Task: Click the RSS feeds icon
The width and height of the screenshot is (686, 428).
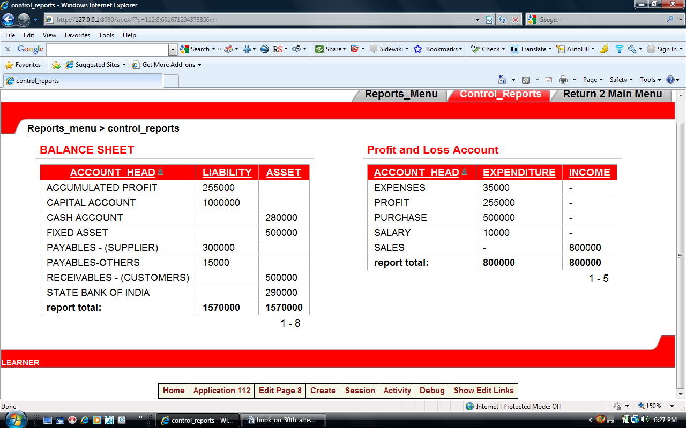Action: click(526, 80)
